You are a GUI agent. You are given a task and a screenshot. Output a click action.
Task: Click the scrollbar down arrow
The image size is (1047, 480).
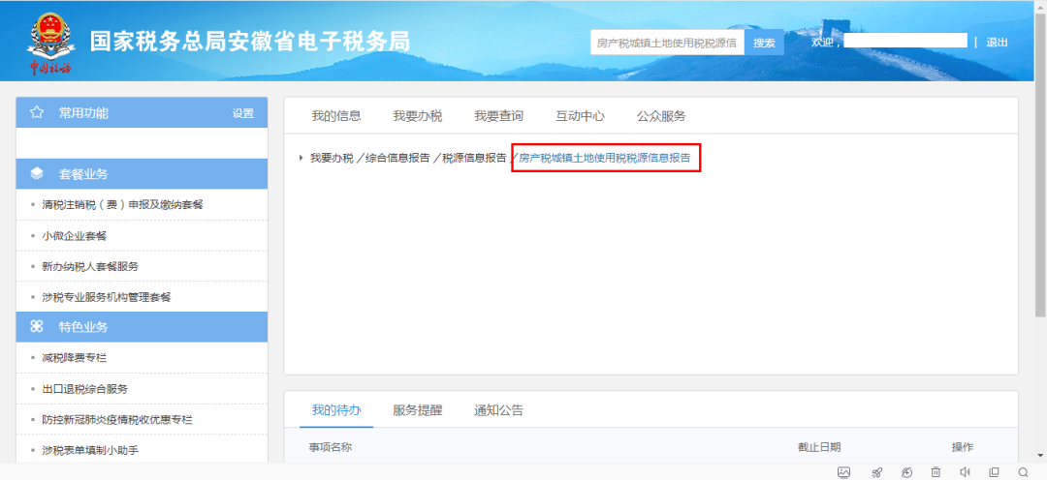[1040, 456]
